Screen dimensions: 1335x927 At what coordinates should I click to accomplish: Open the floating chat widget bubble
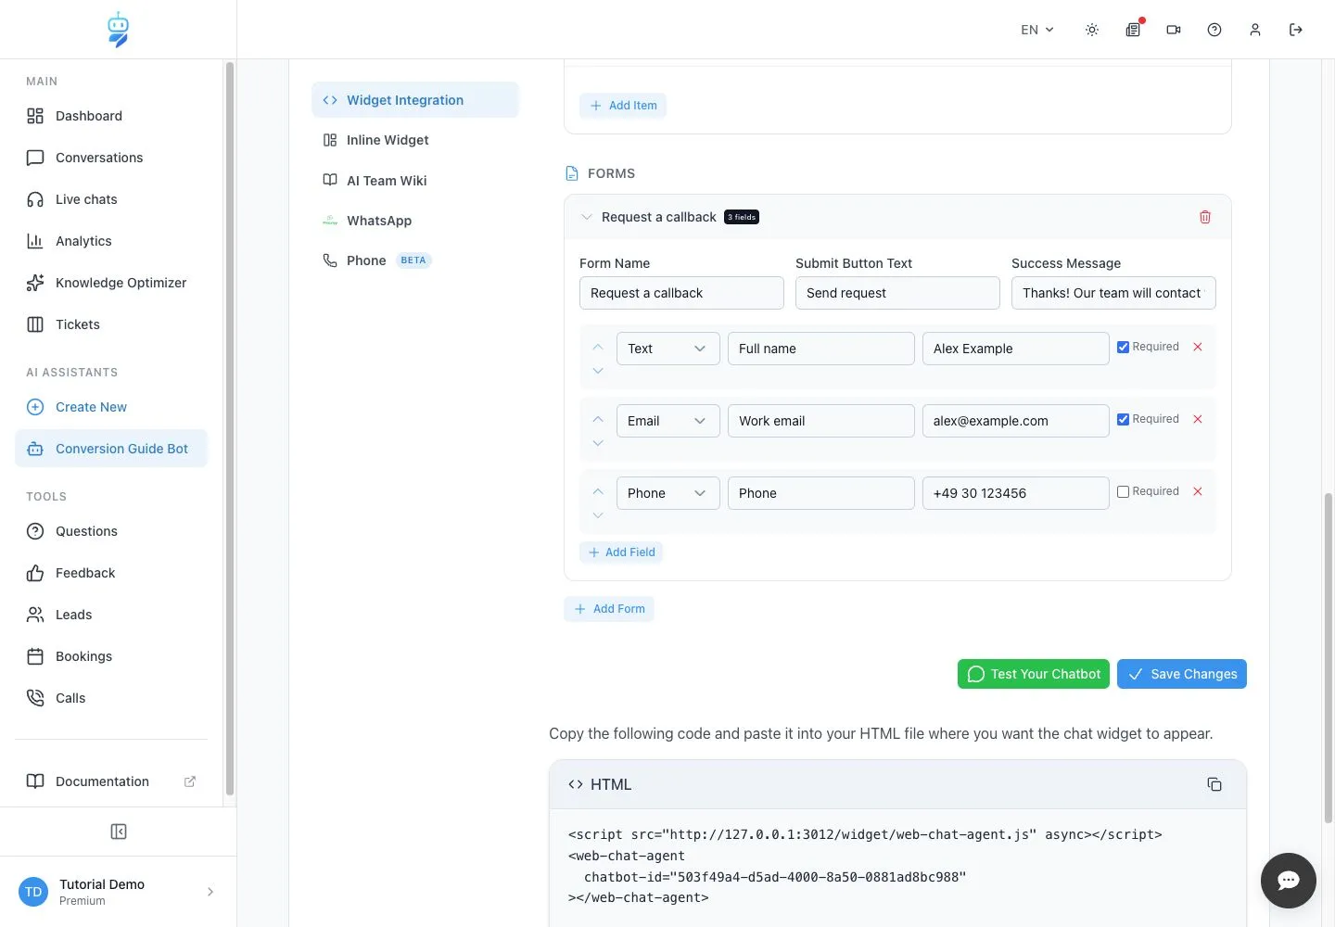pos(1289,881)
